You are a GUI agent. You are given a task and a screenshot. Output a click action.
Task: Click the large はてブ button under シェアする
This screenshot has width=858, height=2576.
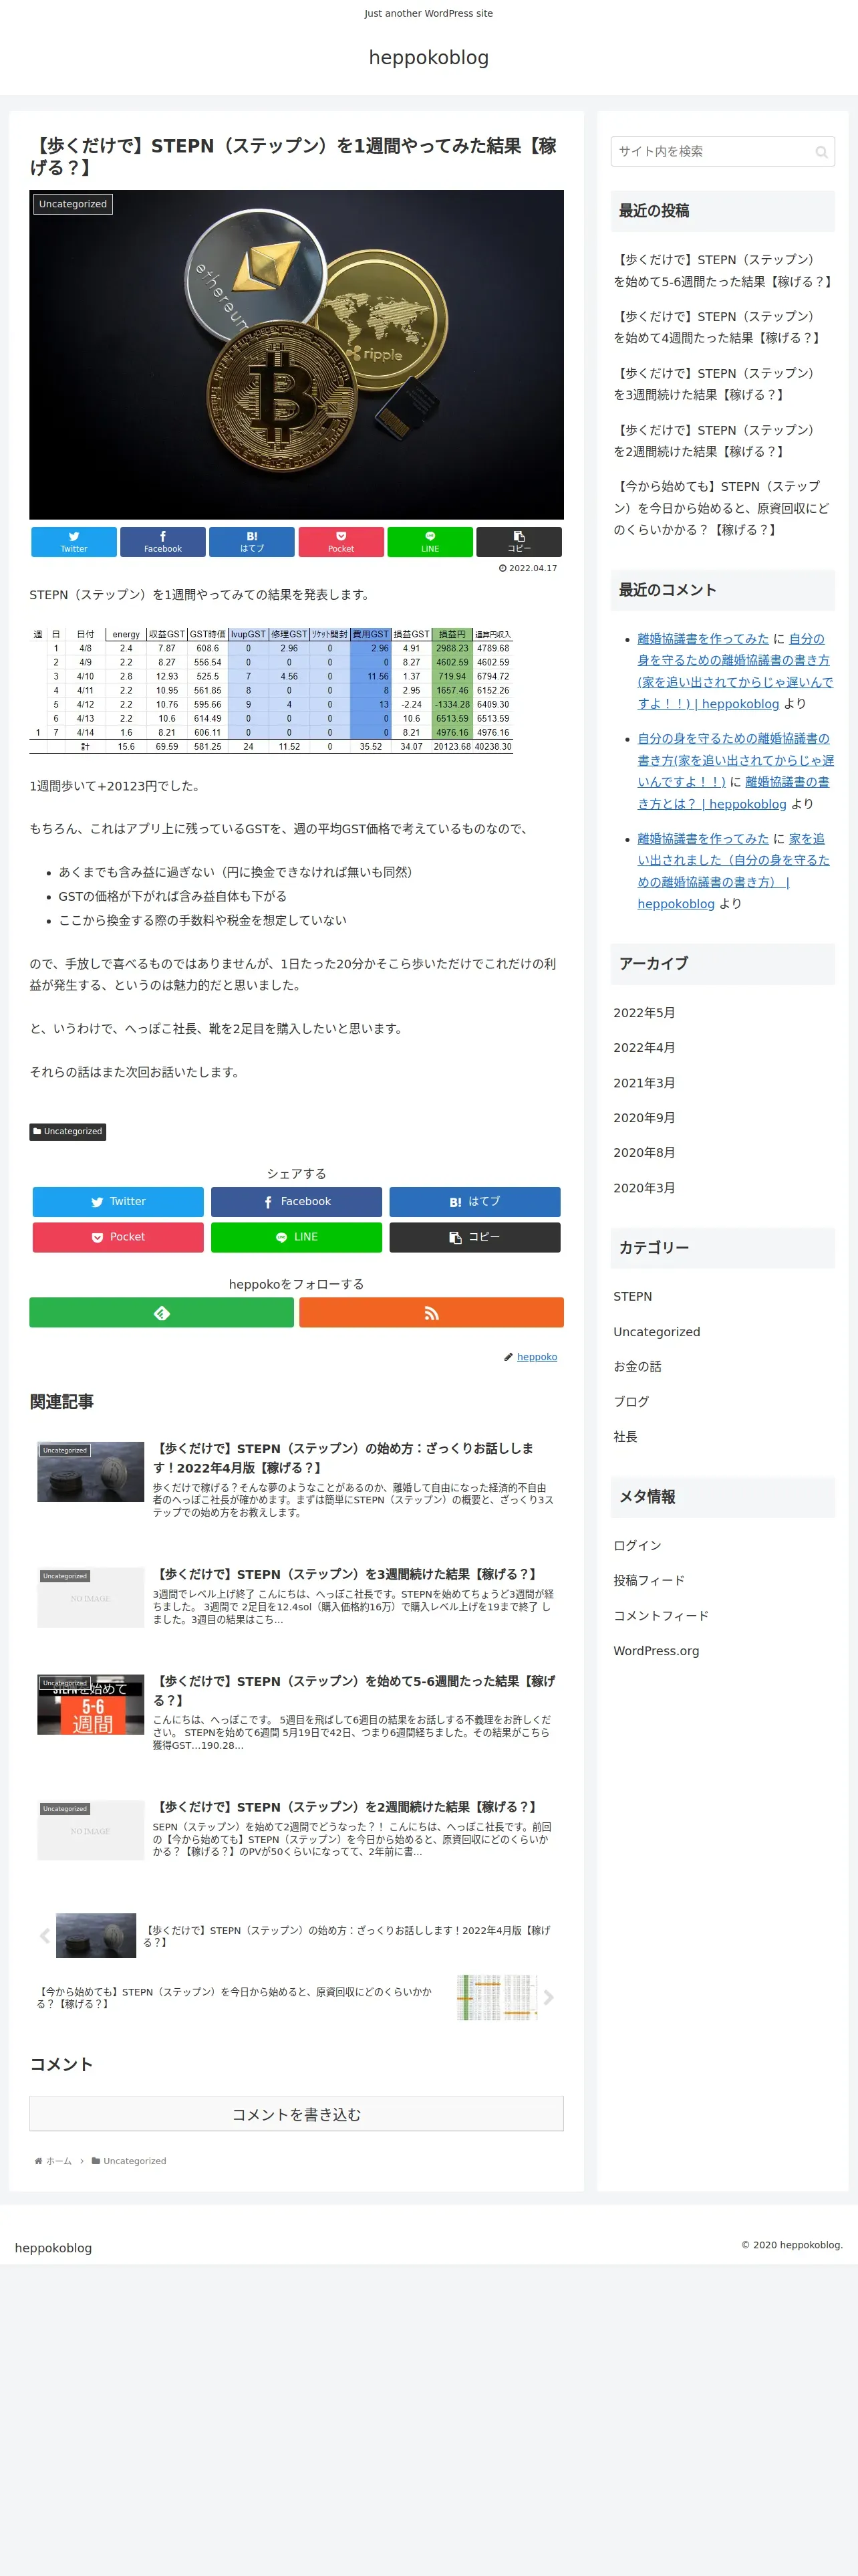pyautogui.click(x=474, y=1202)
